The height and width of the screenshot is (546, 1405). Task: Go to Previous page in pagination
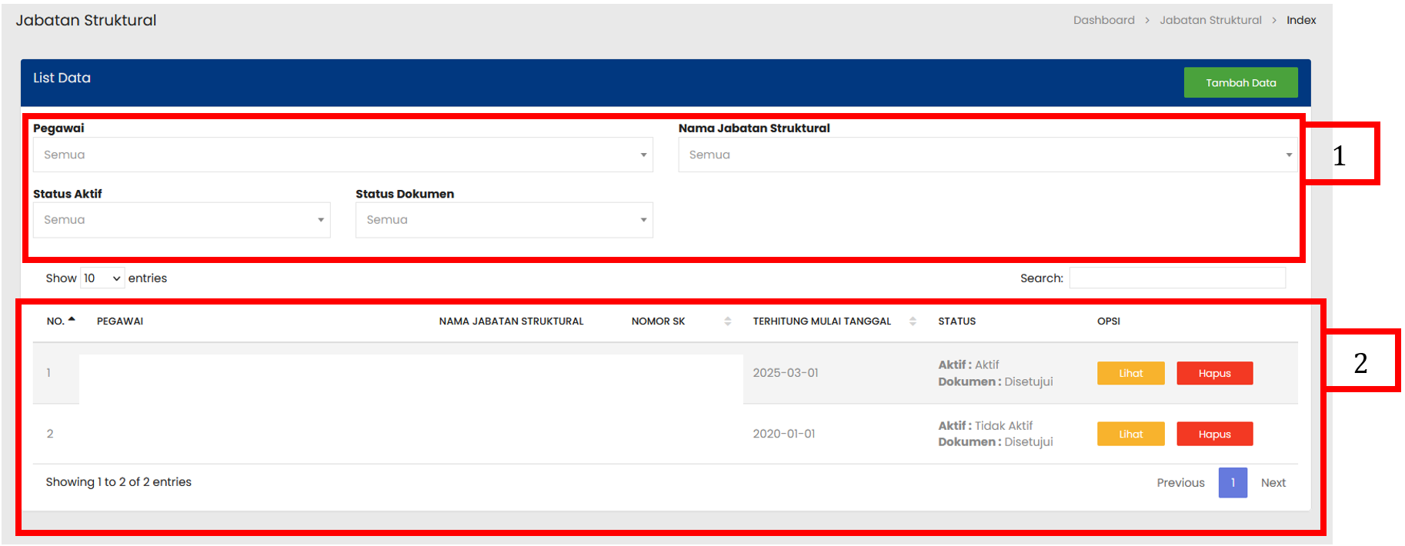click(x=1180, y=483)
